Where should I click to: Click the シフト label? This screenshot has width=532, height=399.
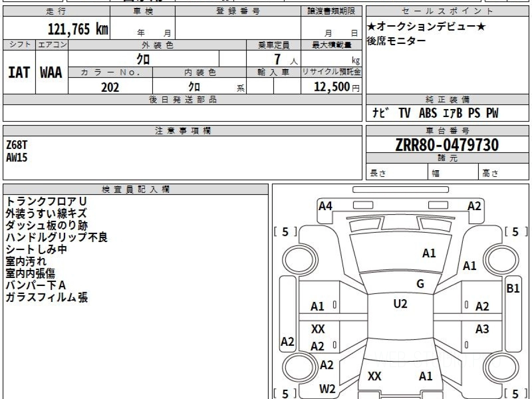tap(19, 45)
